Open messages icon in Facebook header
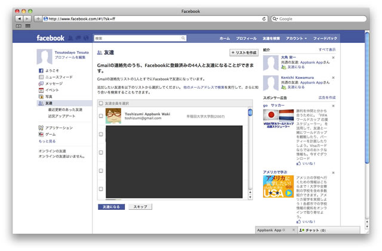The image size is (382, 251). (78, 38)
